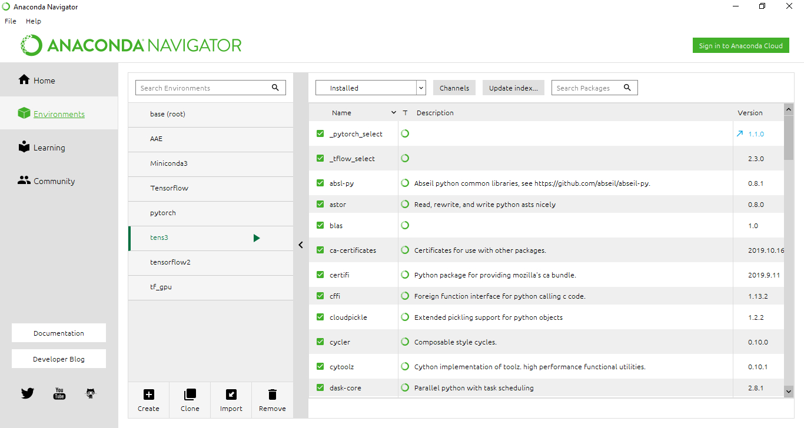
Task: Click the Create environment plus icon
Action: (149, 394)
